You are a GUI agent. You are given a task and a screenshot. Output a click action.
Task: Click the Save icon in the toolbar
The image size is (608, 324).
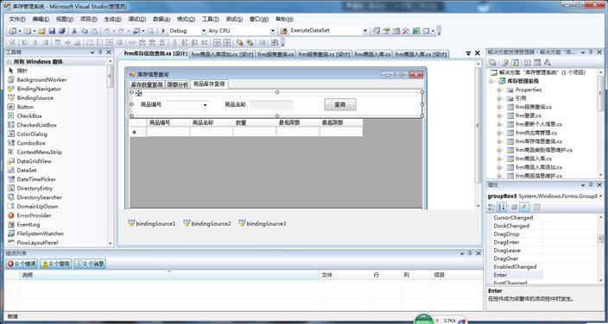tap(52, 31)
